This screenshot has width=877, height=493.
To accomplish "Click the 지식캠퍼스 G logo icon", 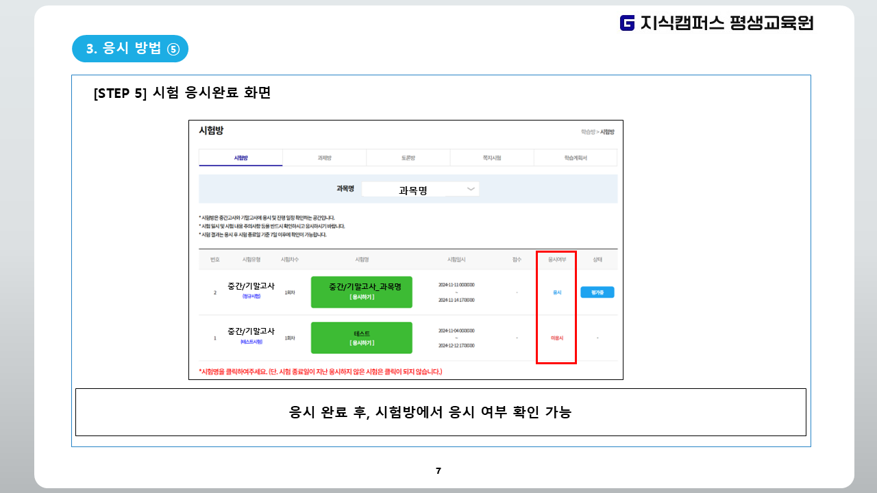I will pos(627,23).
